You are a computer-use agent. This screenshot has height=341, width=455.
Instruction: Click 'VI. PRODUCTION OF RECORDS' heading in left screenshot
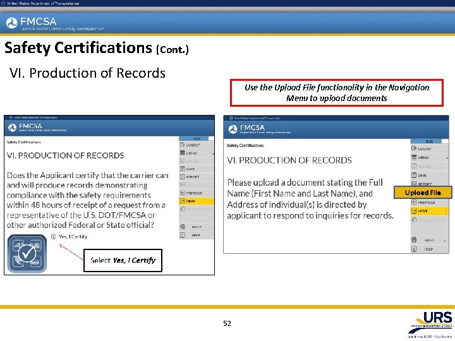[65, 155]
